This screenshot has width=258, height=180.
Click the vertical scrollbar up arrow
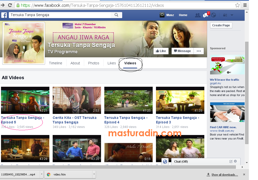tap(247, 12)
